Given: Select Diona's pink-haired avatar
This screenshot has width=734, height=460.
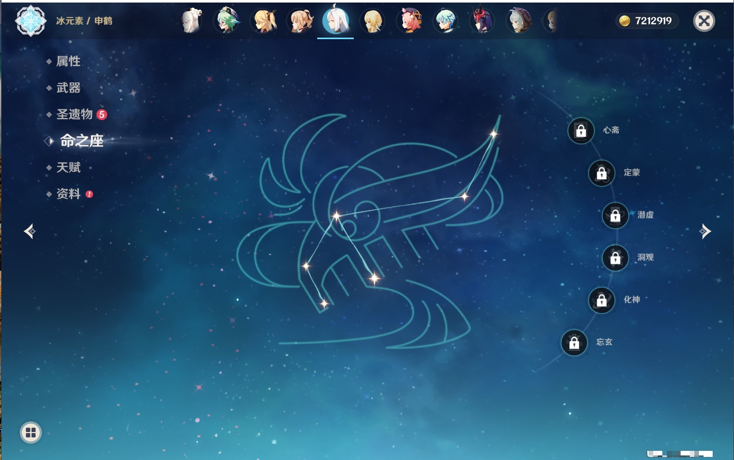Looking at the screenshot, I should point(409,21).
